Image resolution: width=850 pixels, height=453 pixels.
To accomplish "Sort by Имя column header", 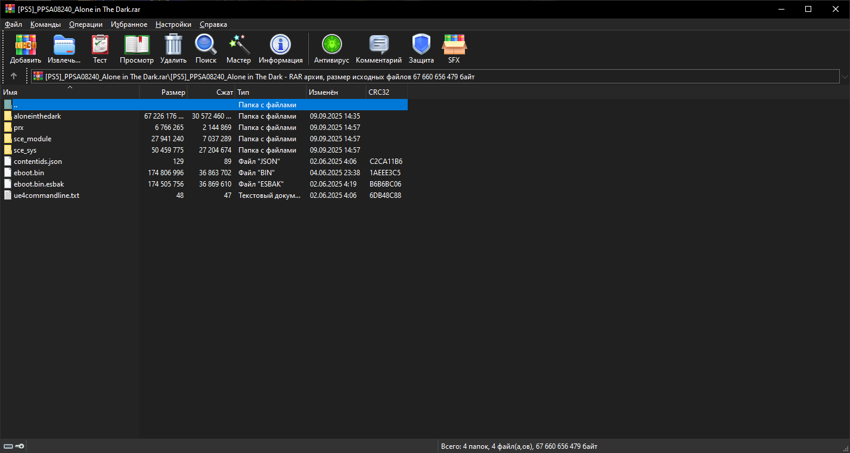I will [70, 92].
